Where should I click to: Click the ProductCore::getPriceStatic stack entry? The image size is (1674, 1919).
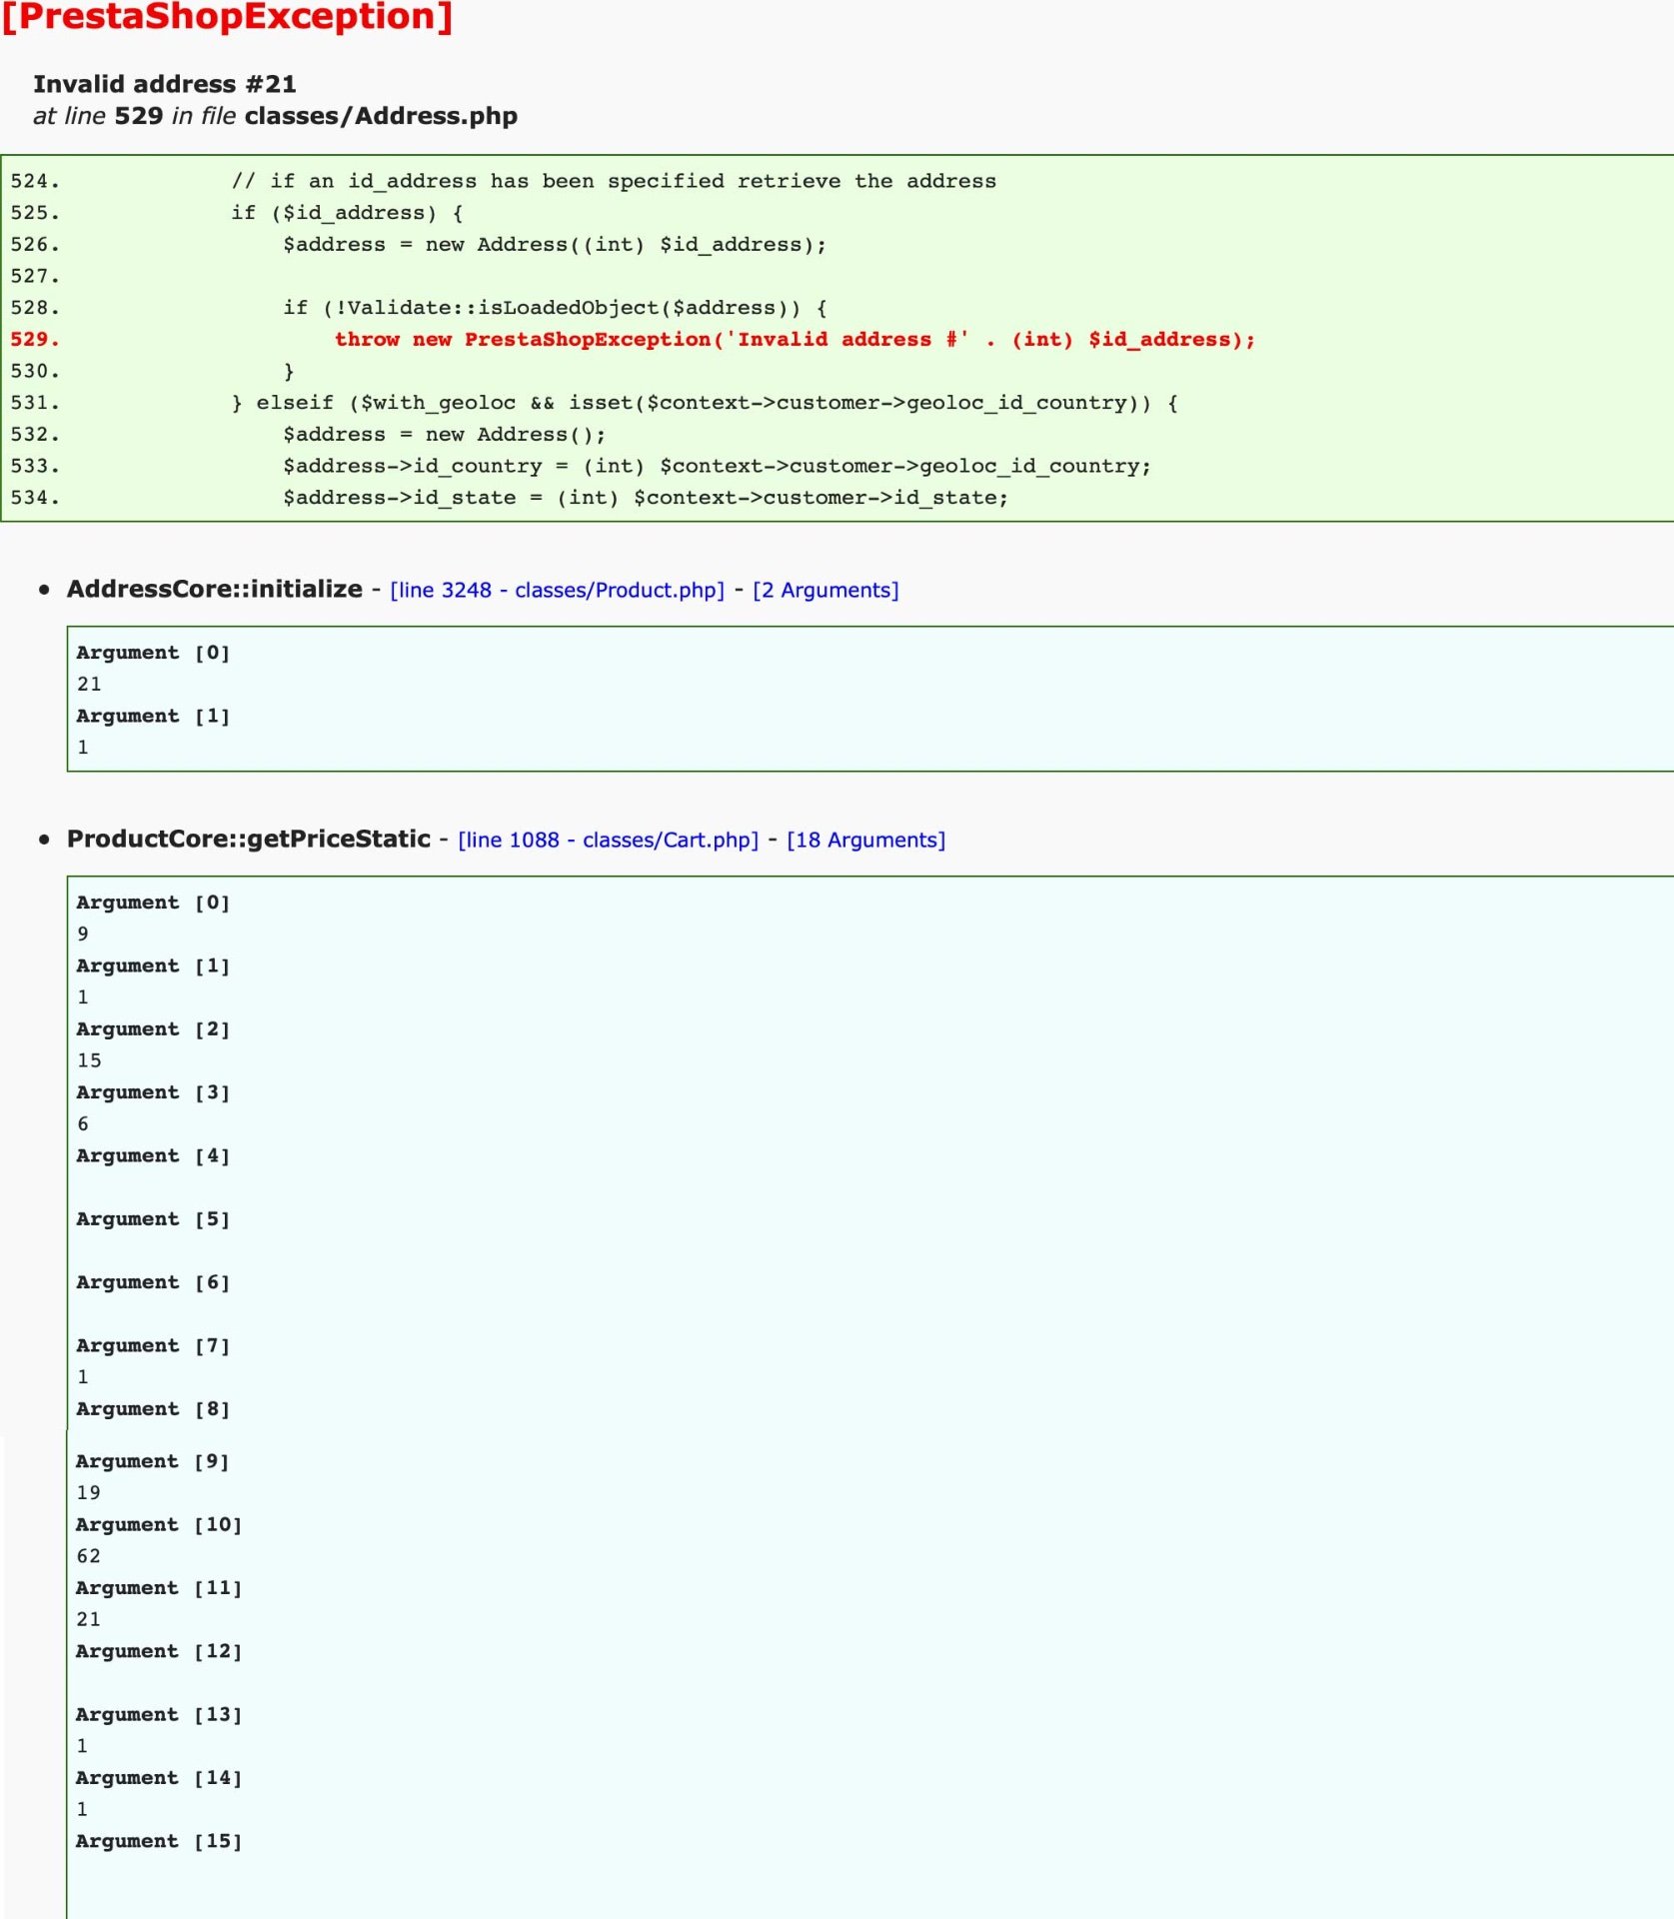tap(249, 839)
